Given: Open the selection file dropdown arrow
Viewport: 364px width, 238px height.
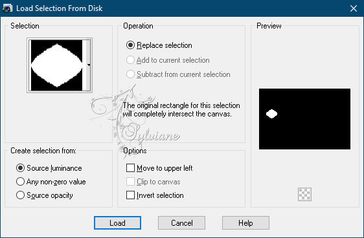Looking at the screenshot, I should (x=89, y=65).
